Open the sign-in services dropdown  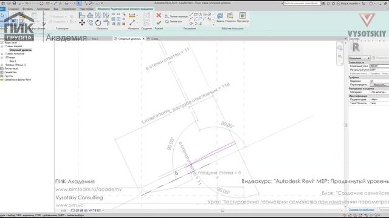point(349,3)
